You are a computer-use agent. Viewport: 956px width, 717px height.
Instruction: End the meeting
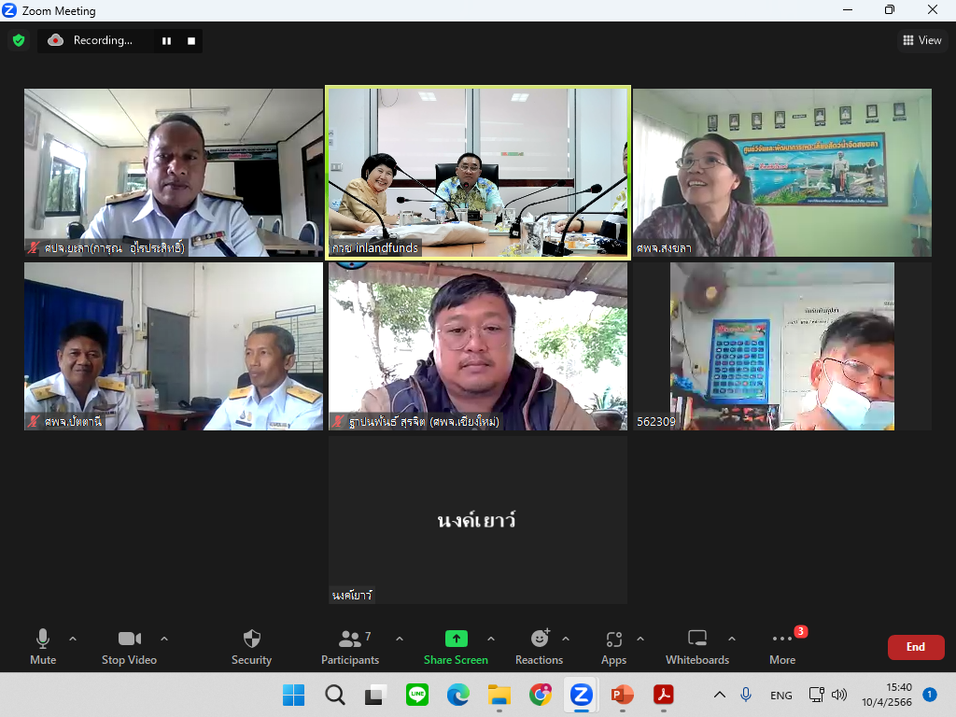coord(916,647)
